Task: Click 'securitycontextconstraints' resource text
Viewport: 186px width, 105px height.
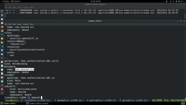Action: coord(27,50)
